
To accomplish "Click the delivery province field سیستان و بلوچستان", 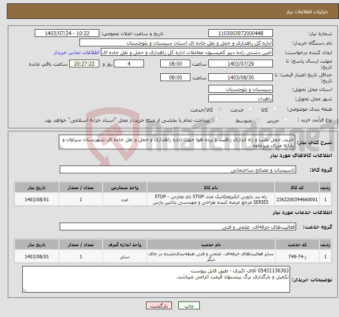I will pos(241,89).
